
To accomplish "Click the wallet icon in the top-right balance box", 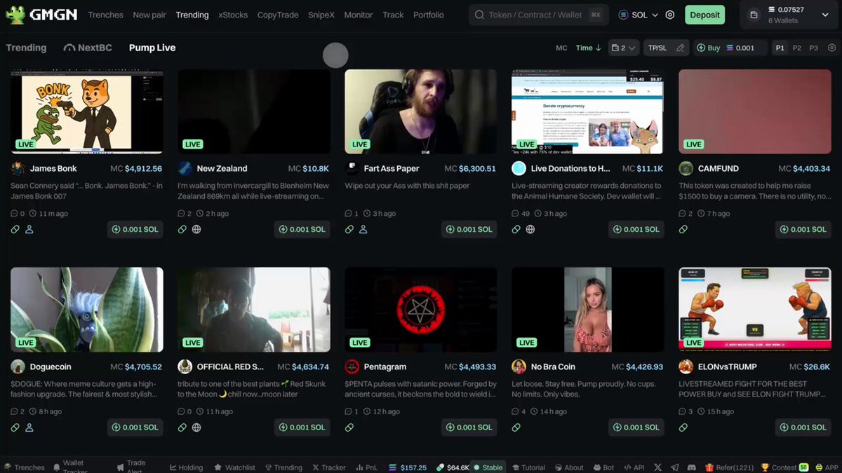I will pos(754,15).
